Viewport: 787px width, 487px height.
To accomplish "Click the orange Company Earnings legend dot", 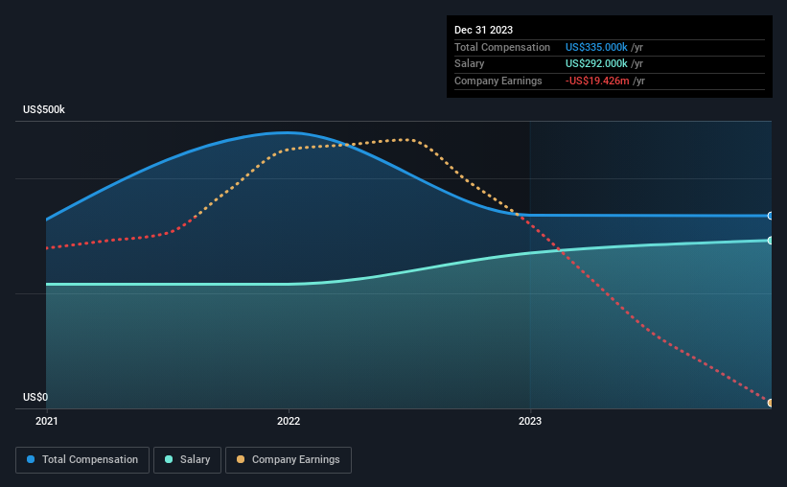I will (241, 459).
